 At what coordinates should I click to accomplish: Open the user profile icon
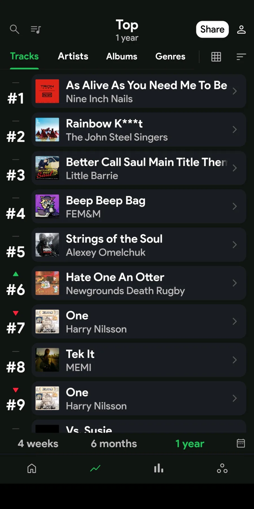coord(241,29)
